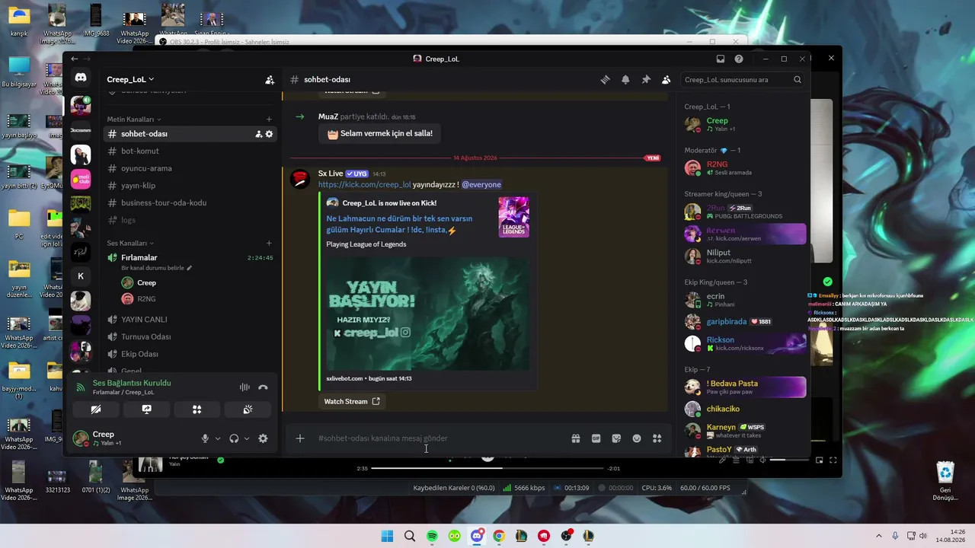Open microphone input device options arrow
975x548 pixels.
click(x=218, y=438)
